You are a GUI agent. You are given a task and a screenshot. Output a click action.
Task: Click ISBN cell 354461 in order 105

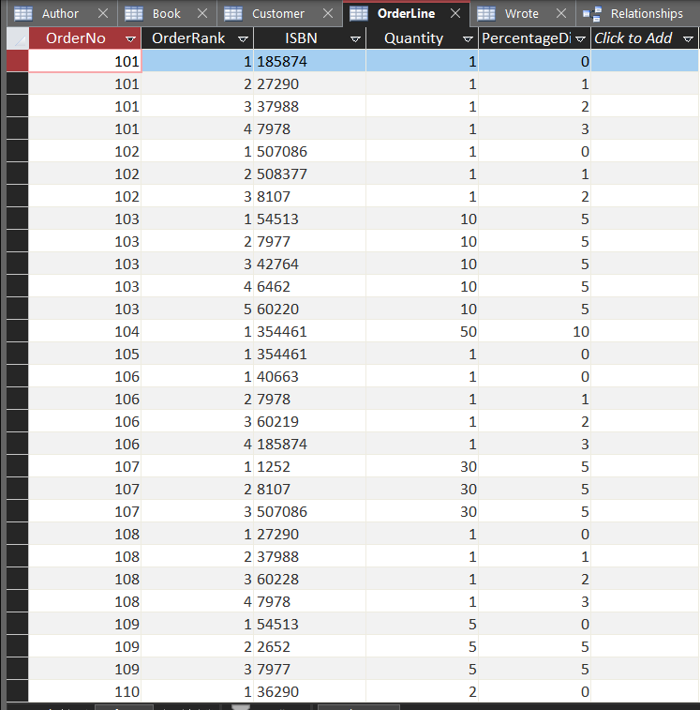coord(310,355)
